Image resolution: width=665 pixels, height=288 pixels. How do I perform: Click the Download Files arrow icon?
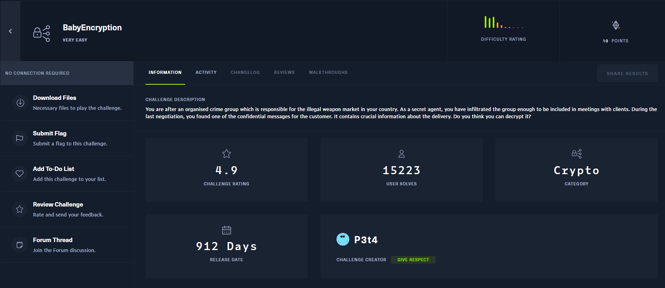click(20, 103)
